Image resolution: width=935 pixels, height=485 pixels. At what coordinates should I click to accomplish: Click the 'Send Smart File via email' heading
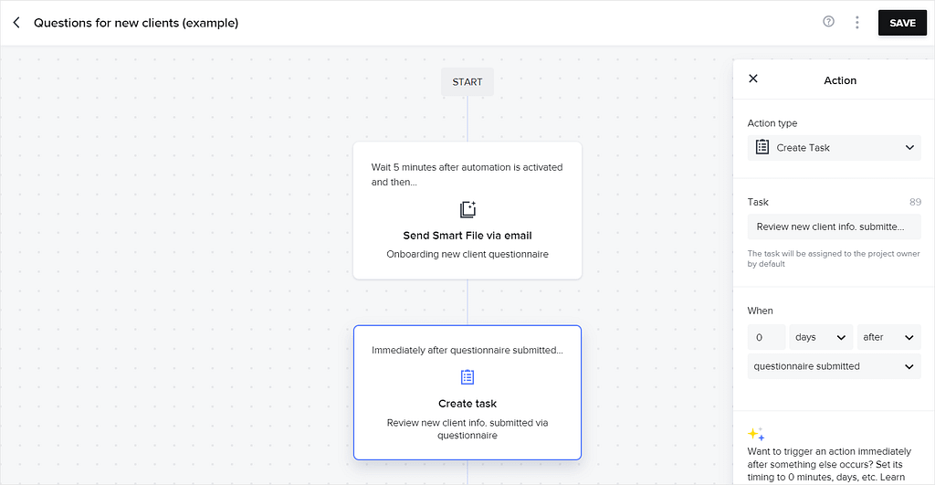coord(467,236)
